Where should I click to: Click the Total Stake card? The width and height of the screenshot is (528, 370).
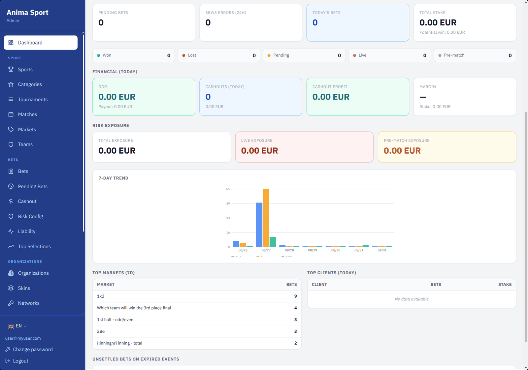[465, 22]
